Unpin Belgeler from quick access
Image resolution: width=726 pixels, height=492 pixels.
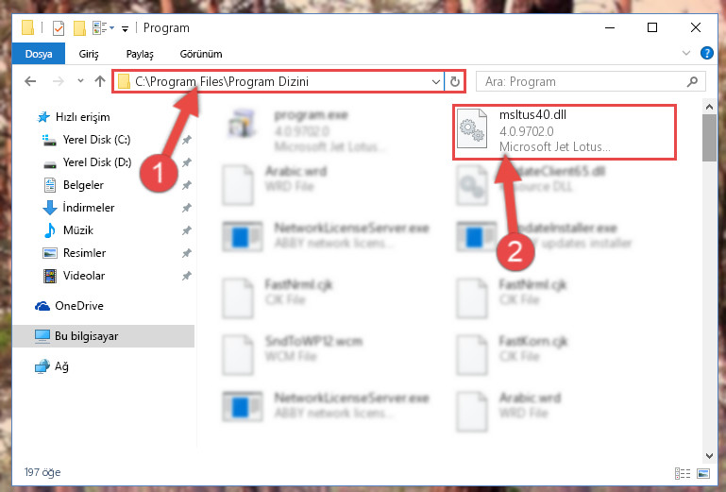point(187,185)
